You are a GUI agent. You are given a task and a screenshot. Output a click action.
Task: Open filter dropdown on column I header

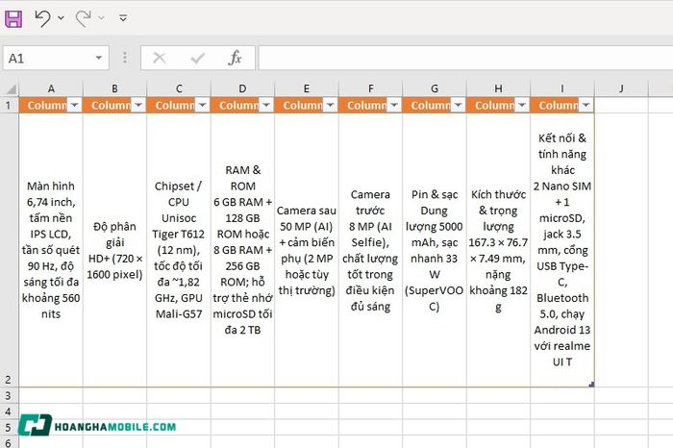pyautogui.click(x=586, y=105)
